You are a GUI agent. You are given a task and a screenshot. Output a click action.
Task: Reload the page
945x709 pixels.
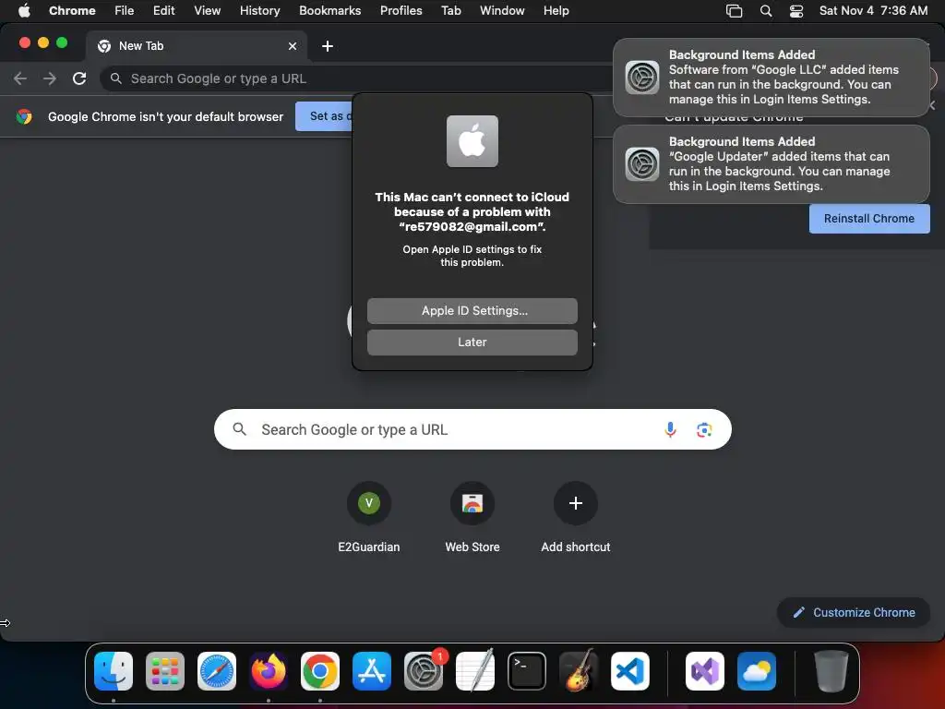click(x=79, y=78)
